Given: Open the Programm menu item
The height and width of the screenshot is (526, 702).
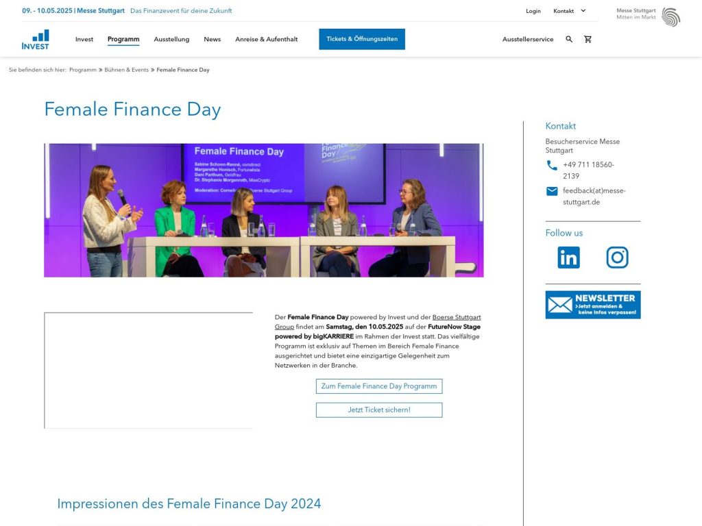Looking at the screenshot, I should [x=123, y=39].
